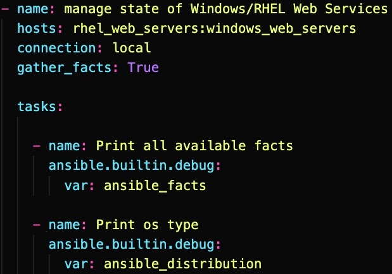Click the "ansible.builtin.debug" module above ansible_facts

(x=130, y=166)
